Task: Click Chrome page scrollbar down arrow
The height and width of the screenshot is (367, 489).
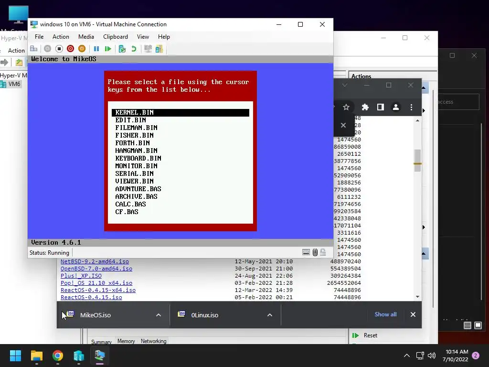Action: tap(417, 297)
